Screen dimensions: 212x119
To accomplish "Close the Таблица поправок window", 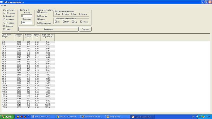I will tap(210, 2).
